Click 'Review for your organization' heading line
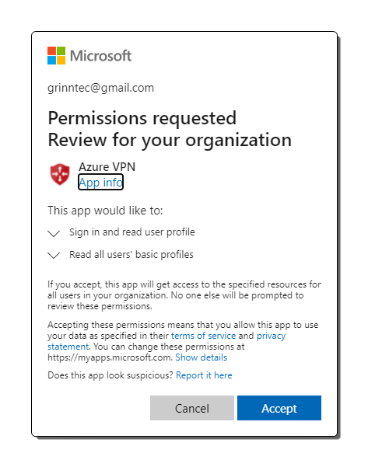This screenshot has width=368, height=467. 170,140
